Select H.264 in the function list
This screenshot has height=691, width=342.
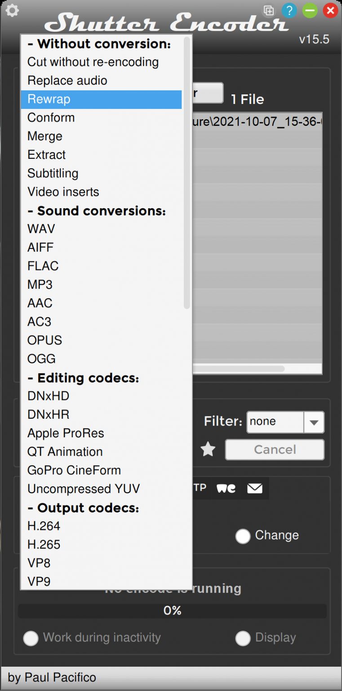tap(44, 526)
